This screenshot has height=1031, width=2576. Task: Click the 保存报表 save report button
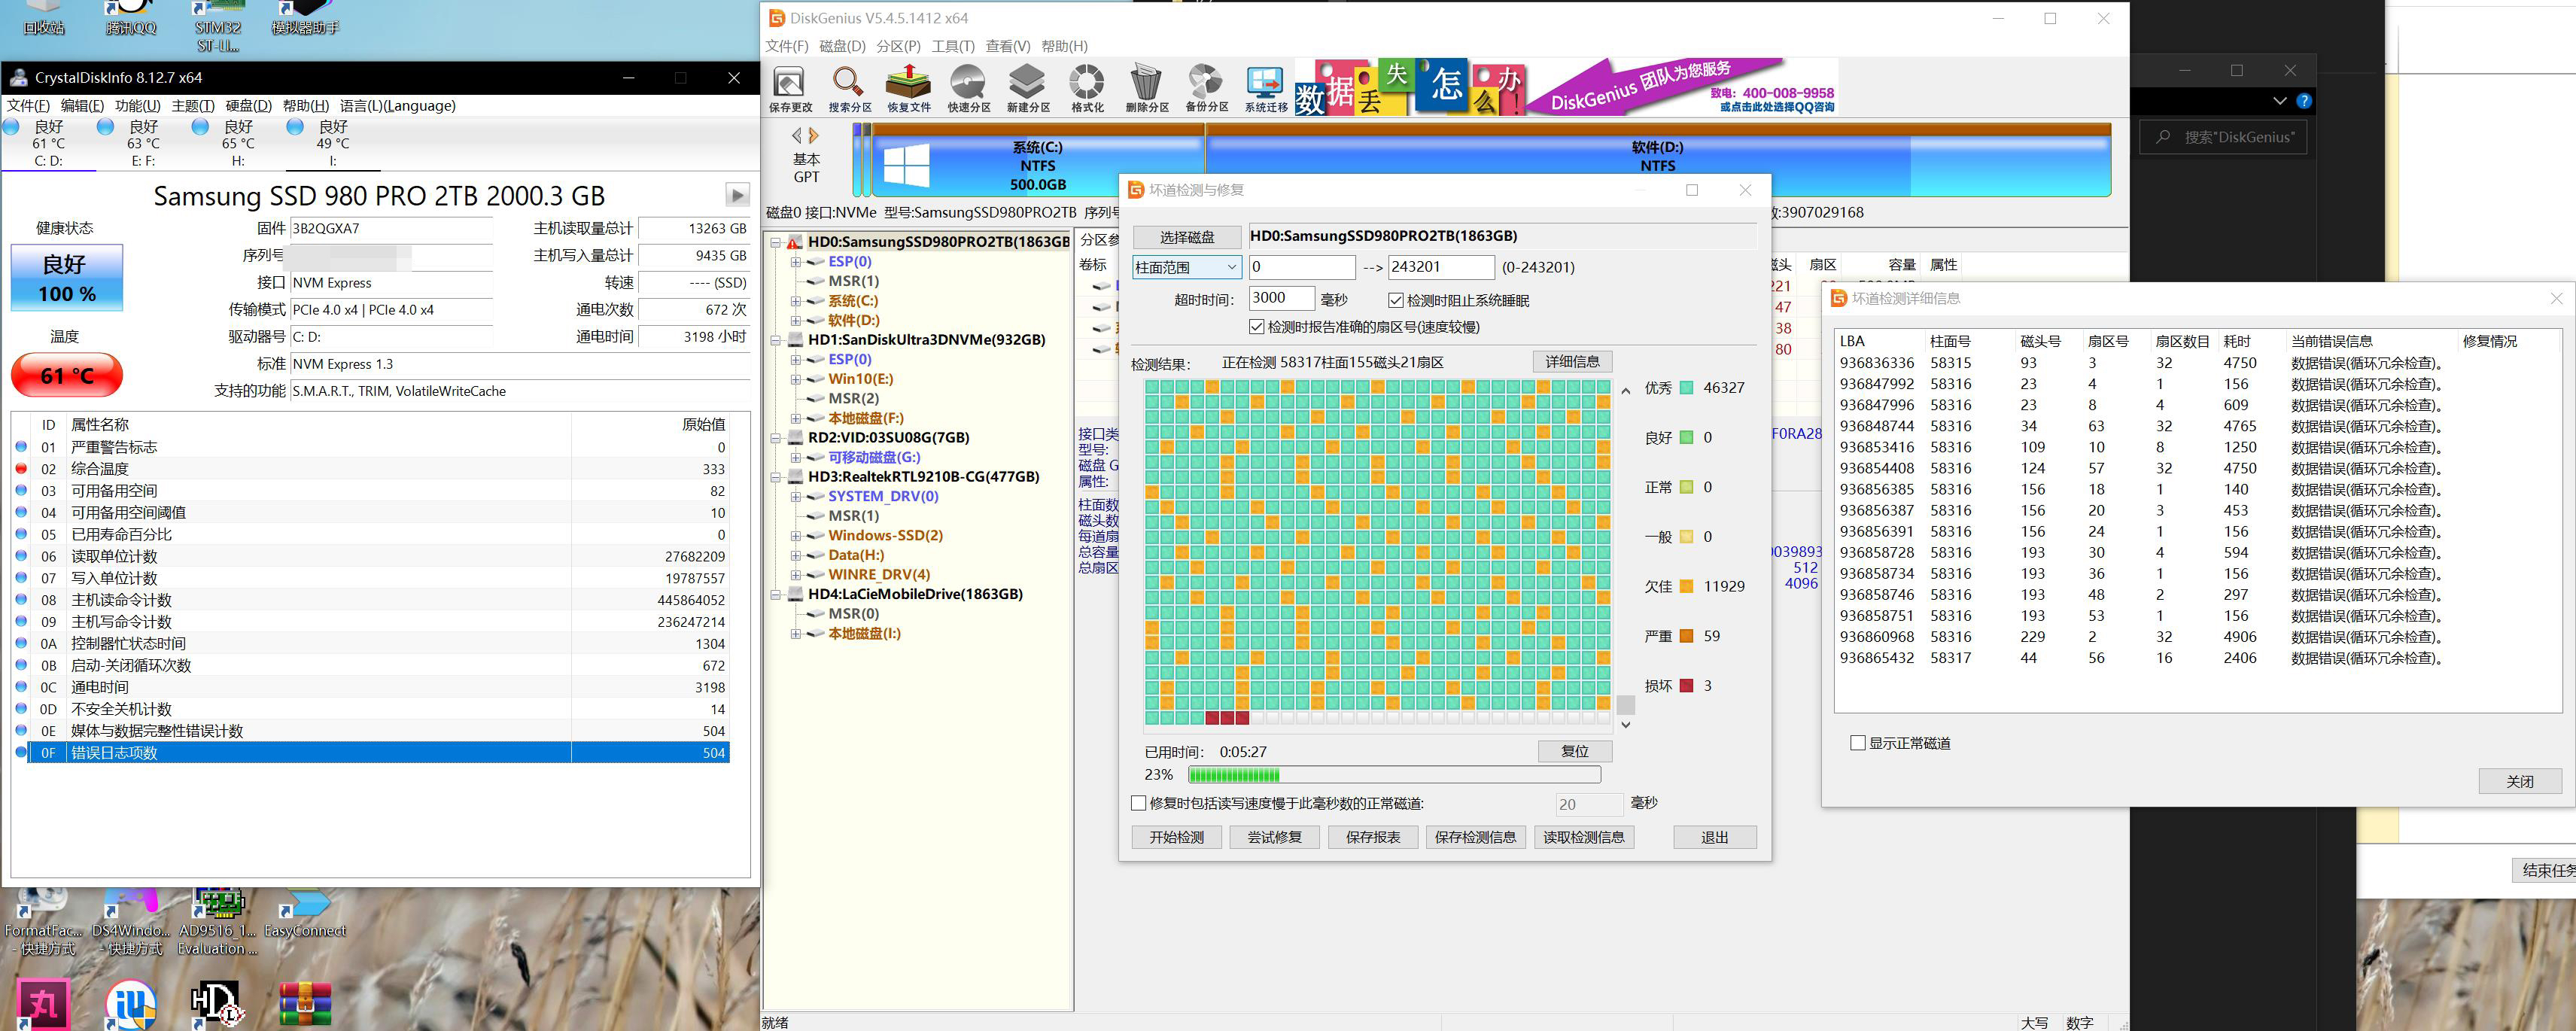pyautogui.click(x=1373, y=837)
